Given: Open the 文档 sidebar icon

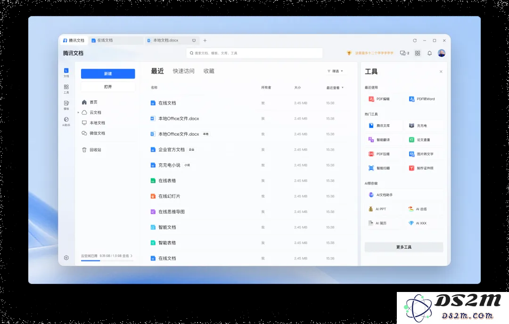Looking at the screenshot, I should tap(66, 73).
